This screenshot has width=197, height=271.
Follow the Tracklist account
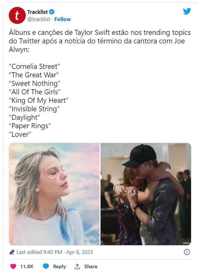(x=63, y=19)
